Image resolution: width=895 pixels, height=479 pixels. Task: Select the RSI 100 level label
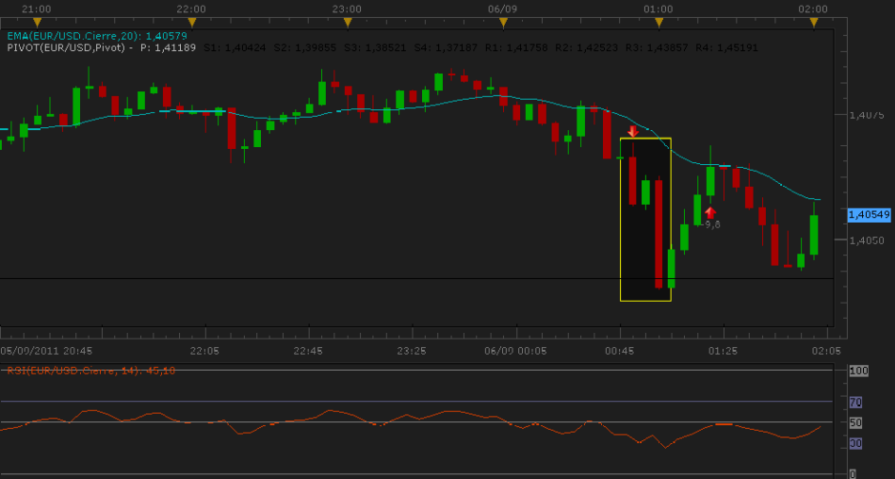click(858, 371)
